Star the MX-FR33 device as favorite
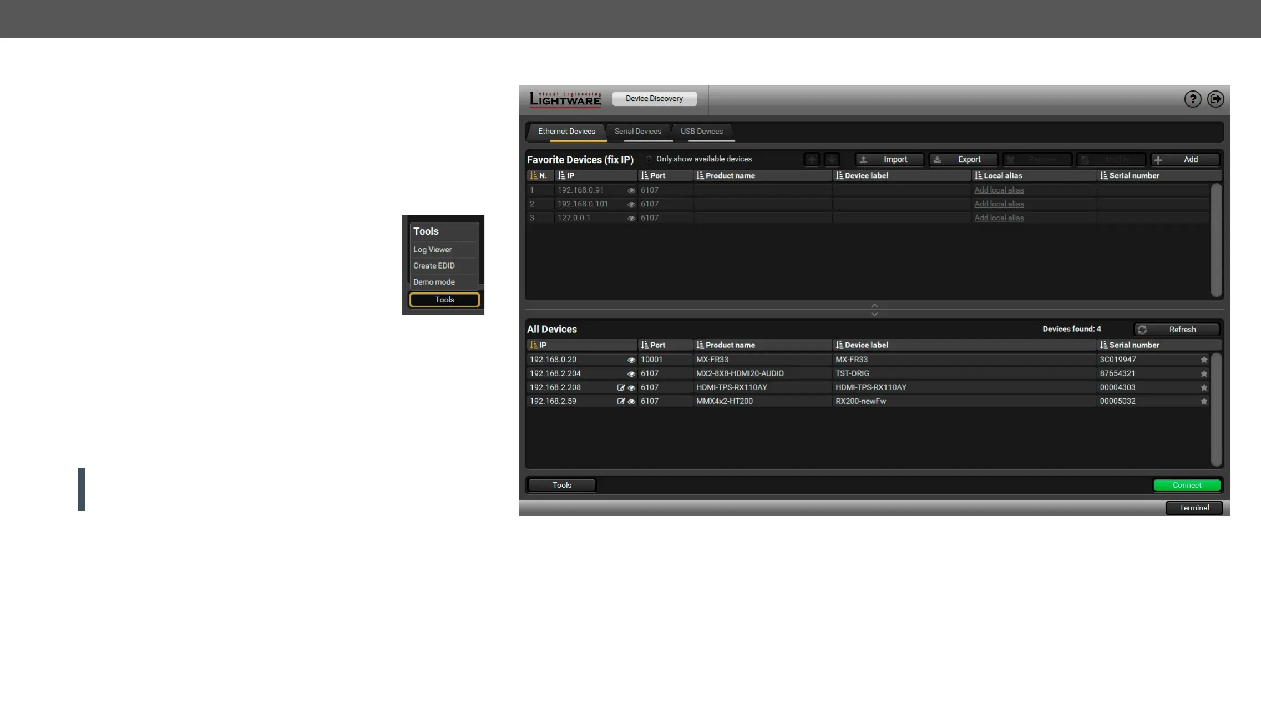The width and height of the screenshot is (1261, 708). 1204,360
